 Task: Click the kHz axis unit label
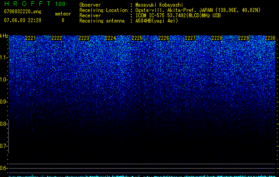tap(4, 36)
